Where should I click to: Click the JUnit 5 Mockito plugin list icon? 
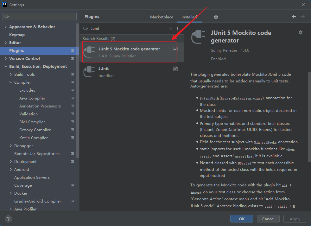(89, 52)
